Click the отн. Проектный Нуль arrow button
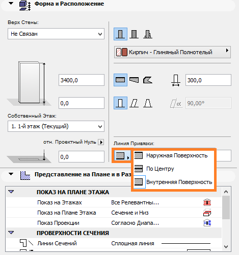This screenshot has width=239, height=255. (x=101, y=142)
